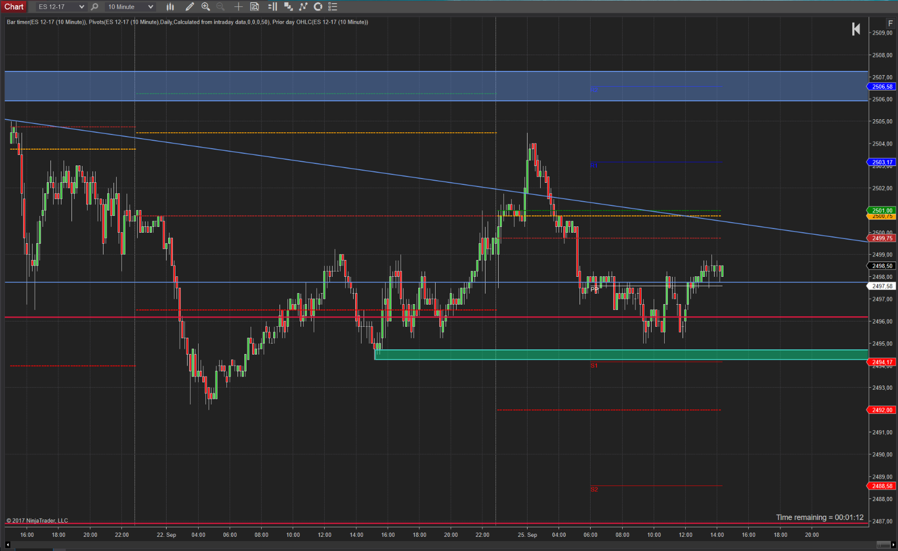The height and width of the screenshot is (551, 898).
Task: Expand the ES 12-17 instrument dropdown
Action: pos(61,7)
